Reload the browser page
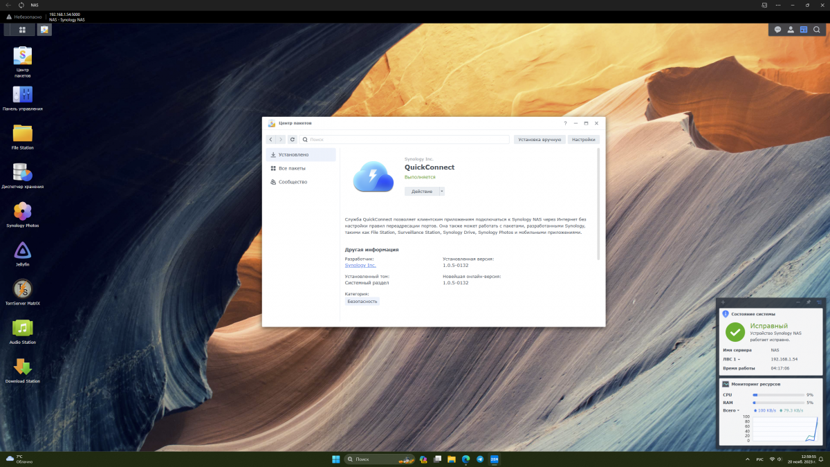 coord(21,5)
